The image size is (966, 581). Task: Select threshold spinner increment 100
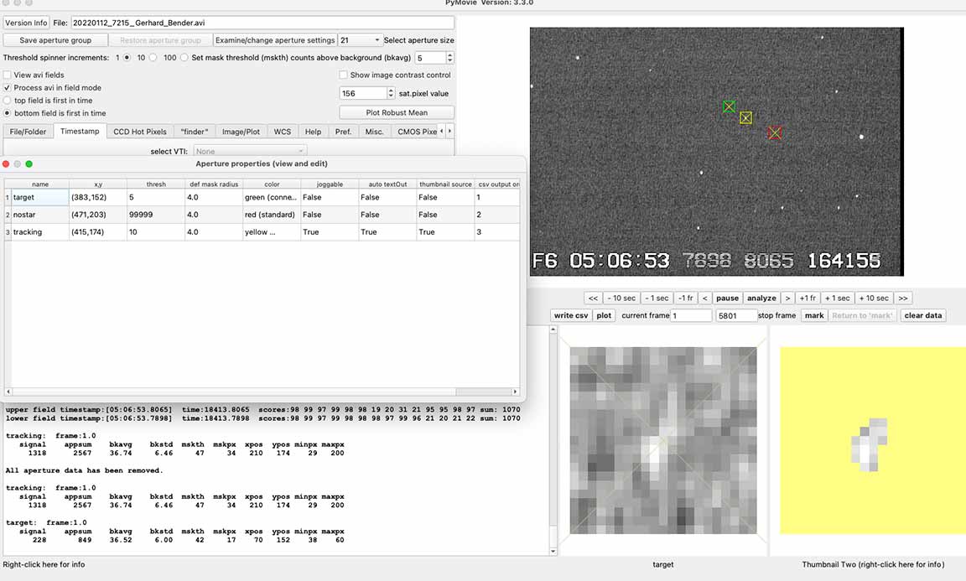184,58
